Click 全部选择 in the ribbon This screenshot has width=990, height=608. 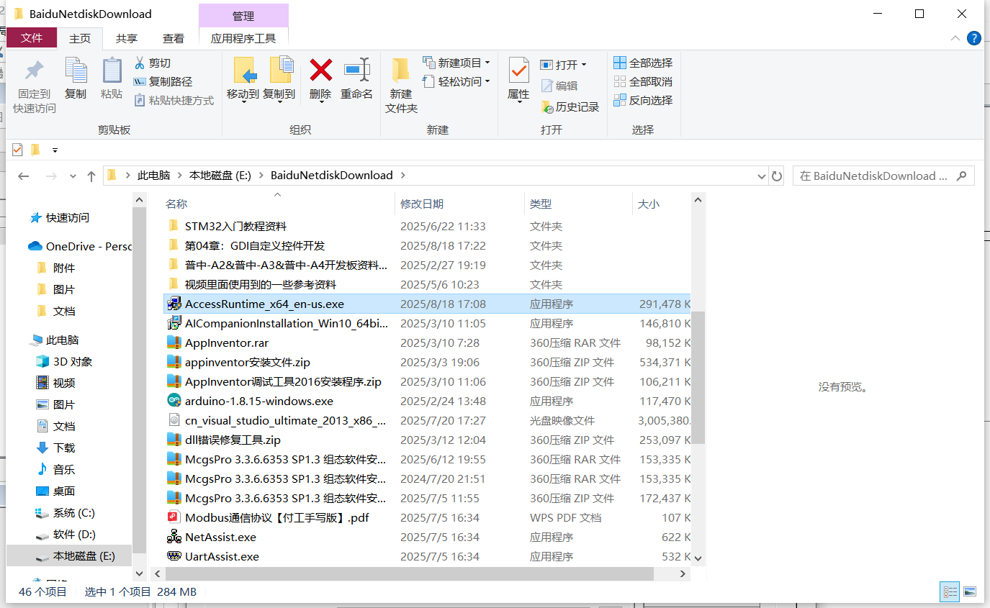643,63
